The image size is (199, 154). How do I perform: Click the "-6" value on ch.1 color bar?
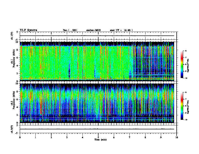coord(185,51)
